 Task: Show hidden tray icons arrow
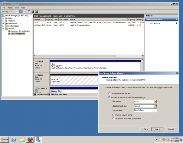point(156,139)
